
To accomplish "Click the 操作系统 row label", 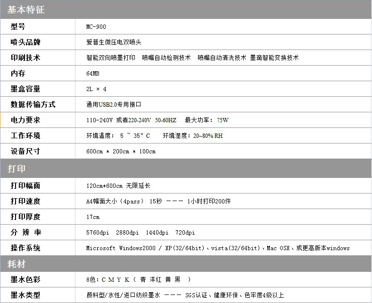I will (25, 248).
